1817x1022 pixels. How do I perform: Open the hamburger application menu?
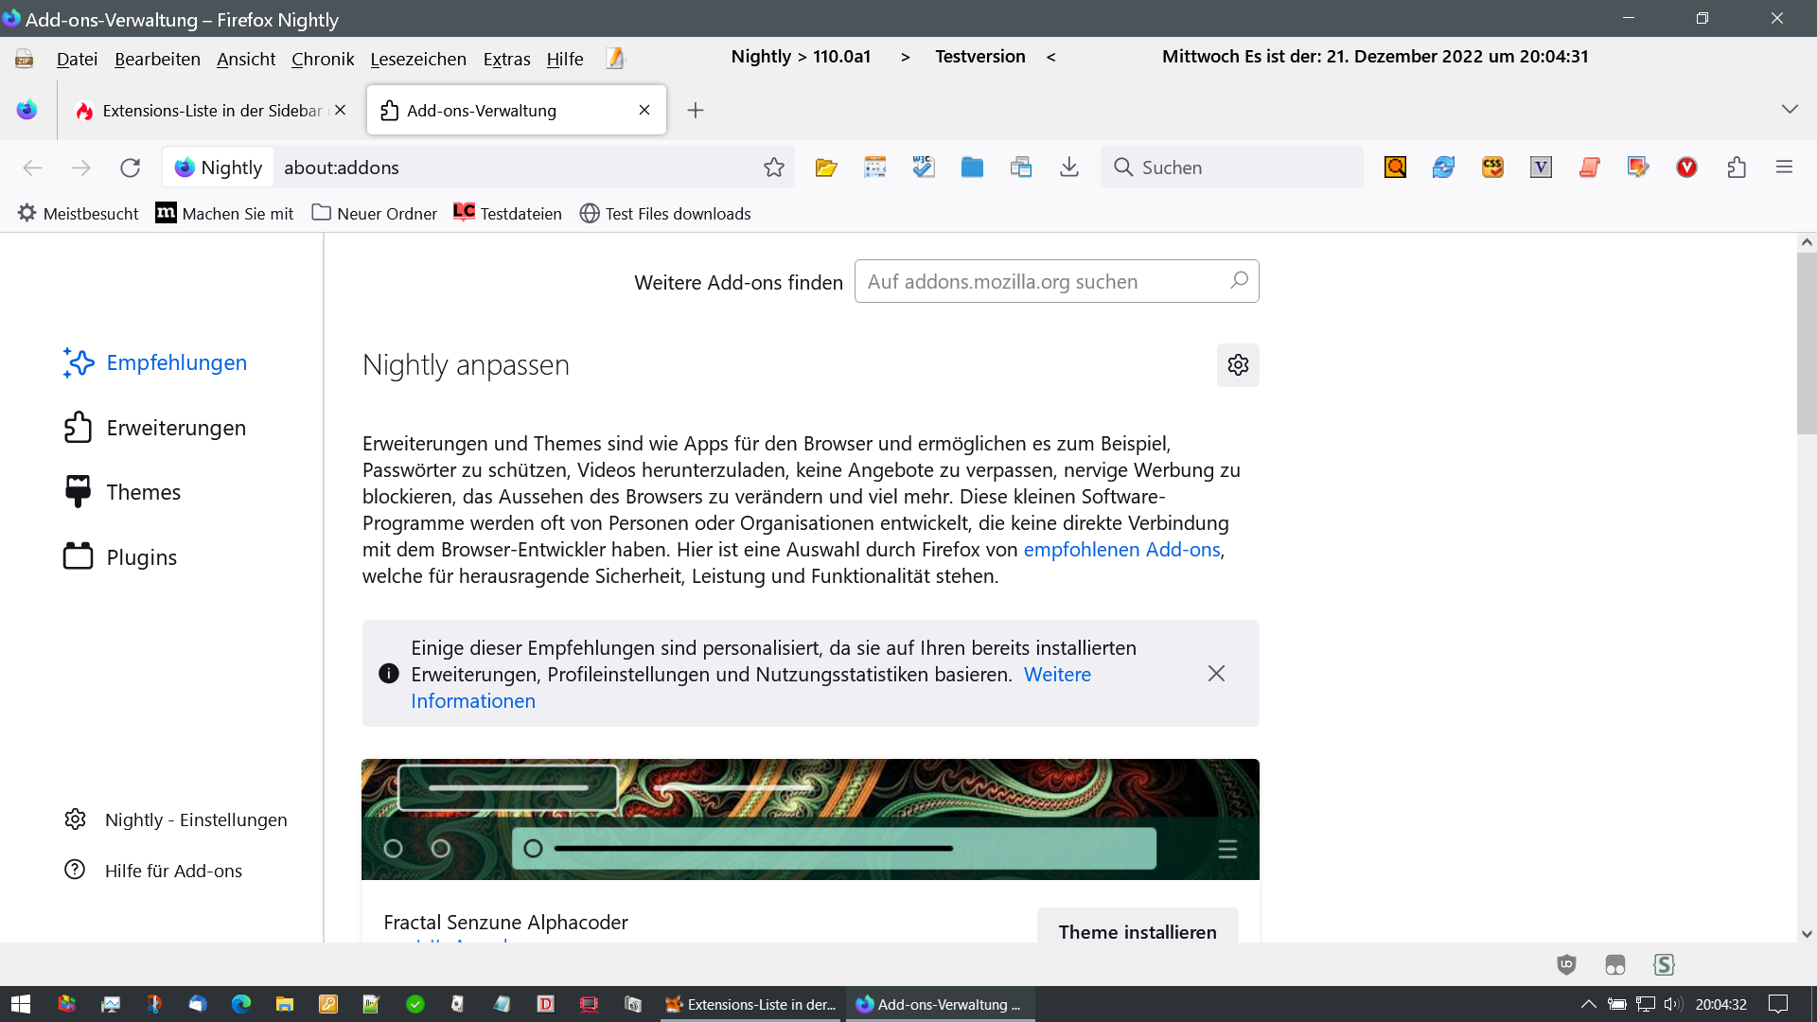click(1784, 167)
